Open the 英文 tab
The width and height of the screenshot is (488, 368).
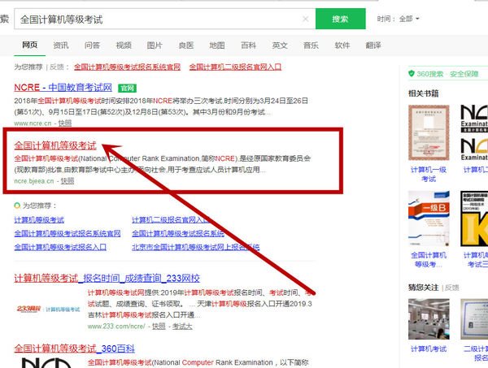point(280,45)
